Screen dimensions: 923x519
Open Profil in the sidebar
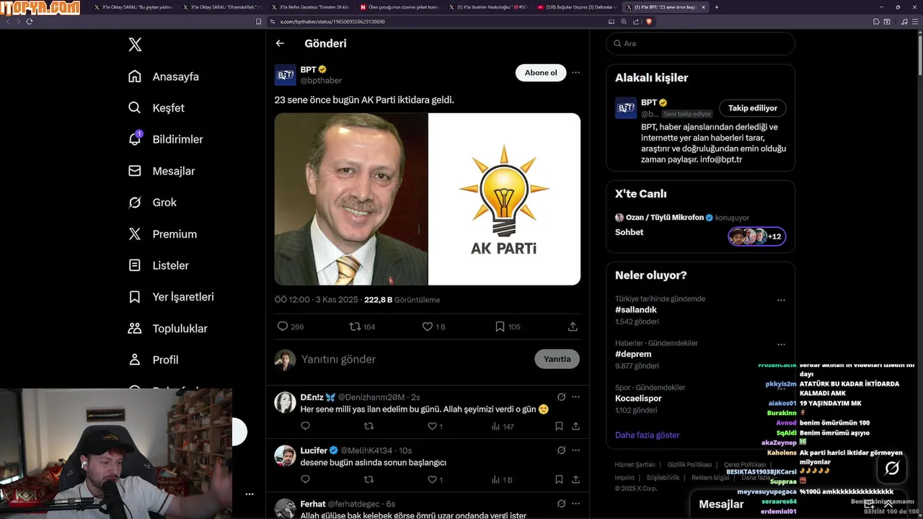coord(153,360)
